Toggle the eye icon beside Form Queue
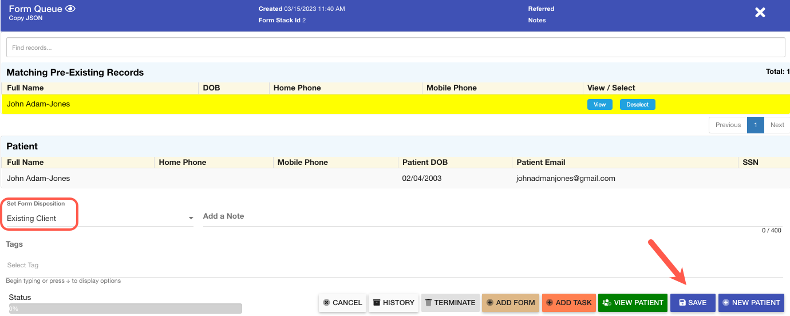790x316 pixels. pyautogui.click(x=71, y=9)
